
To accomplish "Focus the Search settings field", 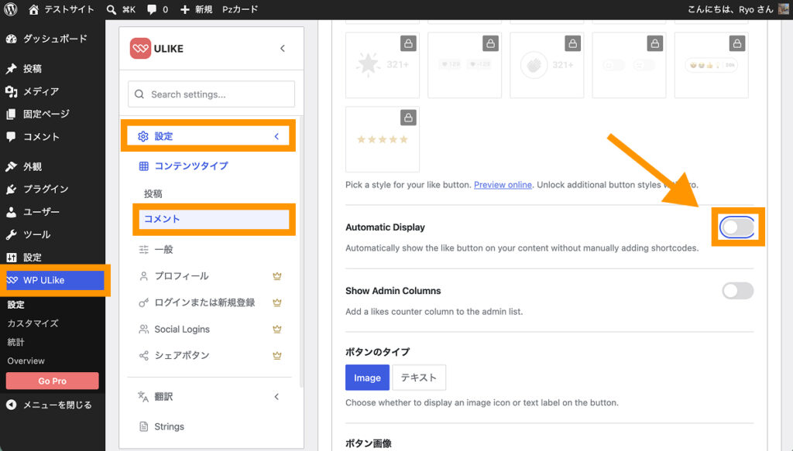I will (211, 94).
